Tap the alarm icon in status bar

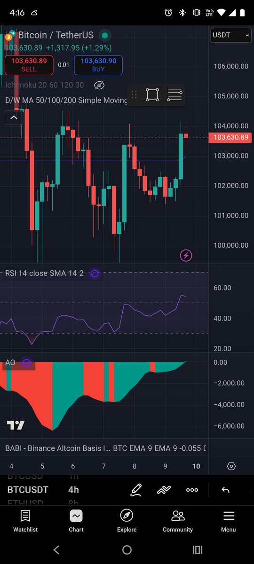(x=168, y=13)
